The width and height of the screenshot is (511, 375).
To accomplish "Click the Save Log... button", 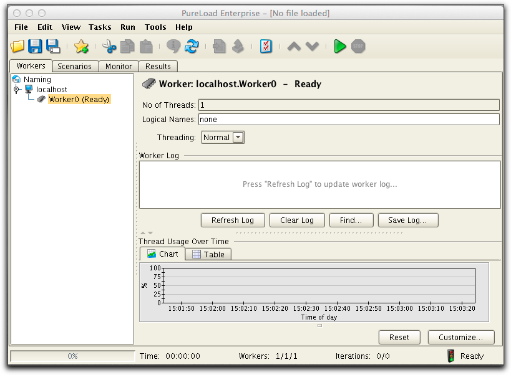I will (x=407, y=220).
